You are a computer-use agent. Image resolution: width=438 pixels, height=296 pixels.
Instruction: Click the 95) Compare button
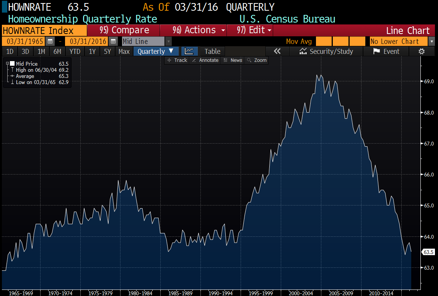124,30
